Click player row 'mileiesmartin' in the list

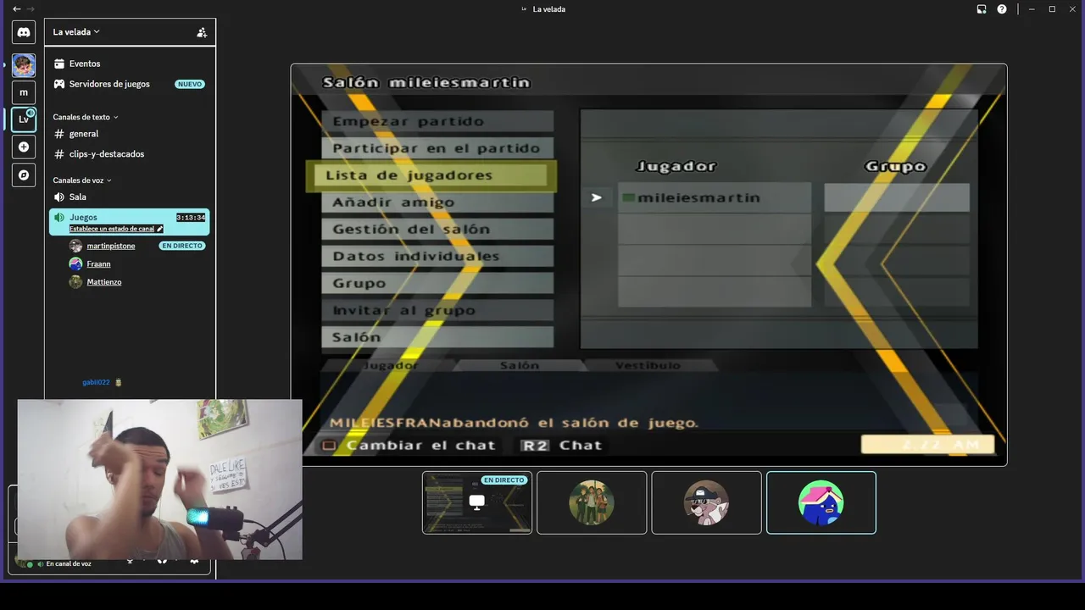click(x=714, y=197)
